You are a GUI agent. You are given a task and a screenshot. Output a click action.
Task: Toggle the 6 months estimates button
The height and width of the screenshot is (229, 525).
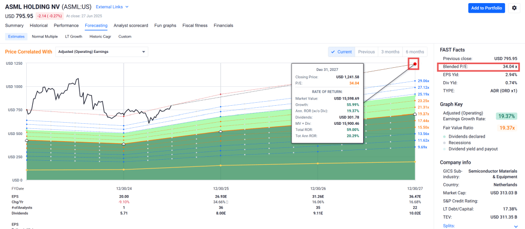point(415,52)
